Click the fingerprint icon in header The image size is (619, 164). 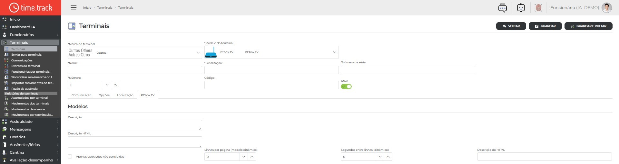[x=538, y=8]
